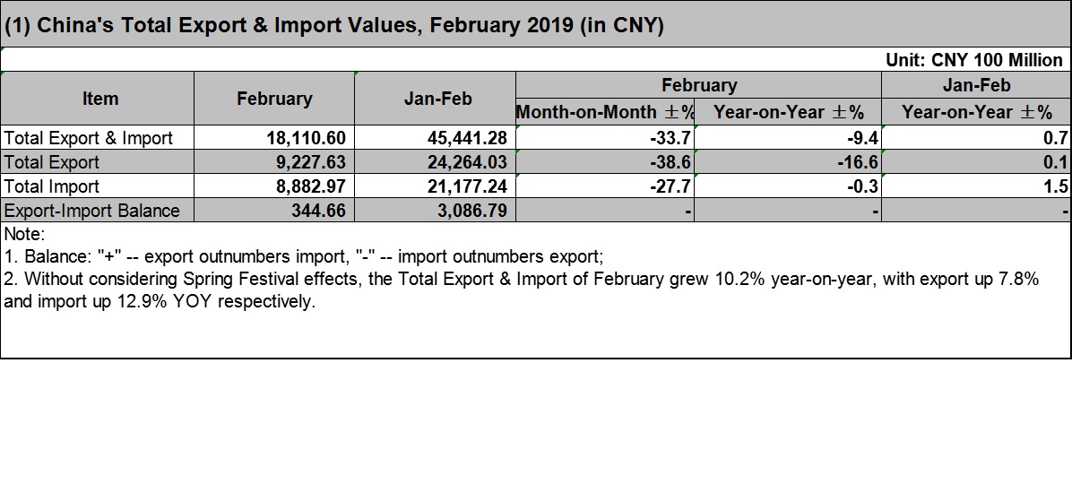Click the cell with value 21,177.24
Image resolution: width=1072 pixels, height=484 pixels.
coord(436,186)
